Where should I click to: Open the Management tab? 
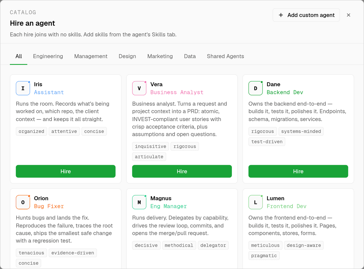[91, 56]
